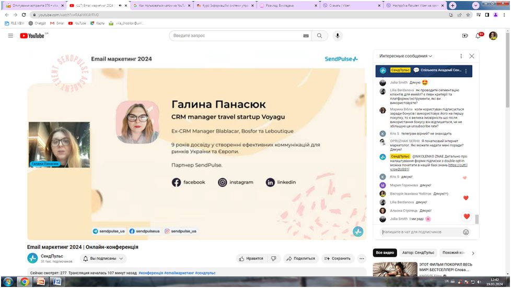Click the chat message input field
Image resolution: width=511 pixels, height=288 pixels.
pos(421,232)
